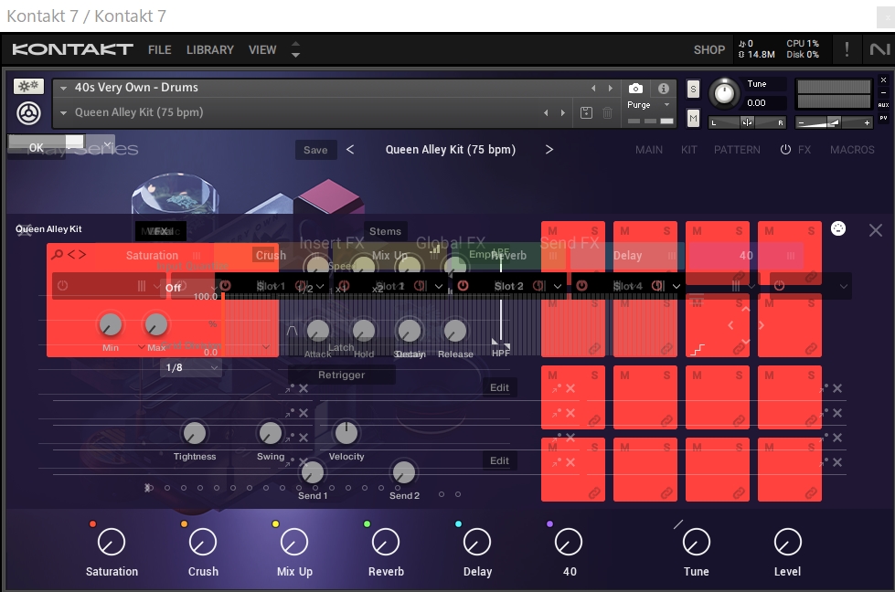Toggle power icon in red Saturation panel

[63, 286]
